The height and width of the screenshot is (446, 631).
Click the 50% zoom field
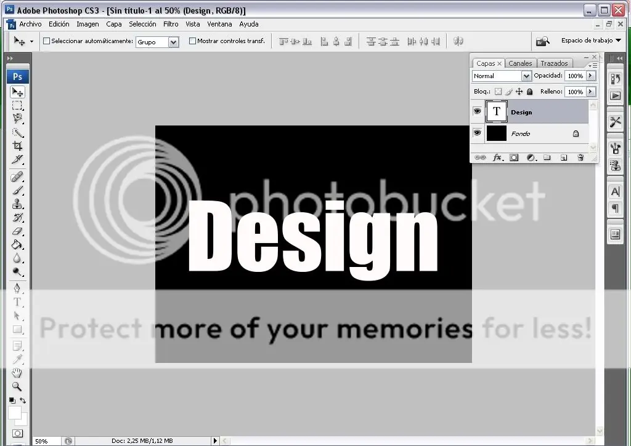(46, 441)
